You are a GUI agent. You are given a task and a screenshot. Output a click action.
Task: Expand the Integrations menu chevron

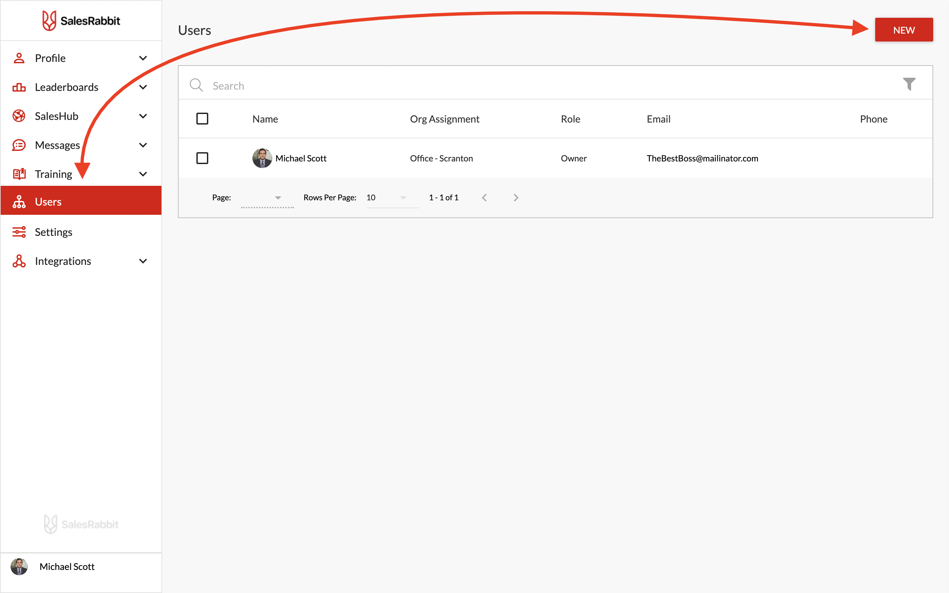point(143,261)
